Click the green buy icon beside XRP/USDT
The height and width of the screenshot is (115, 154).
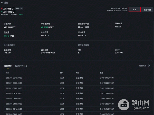click(x=2, y=12)
